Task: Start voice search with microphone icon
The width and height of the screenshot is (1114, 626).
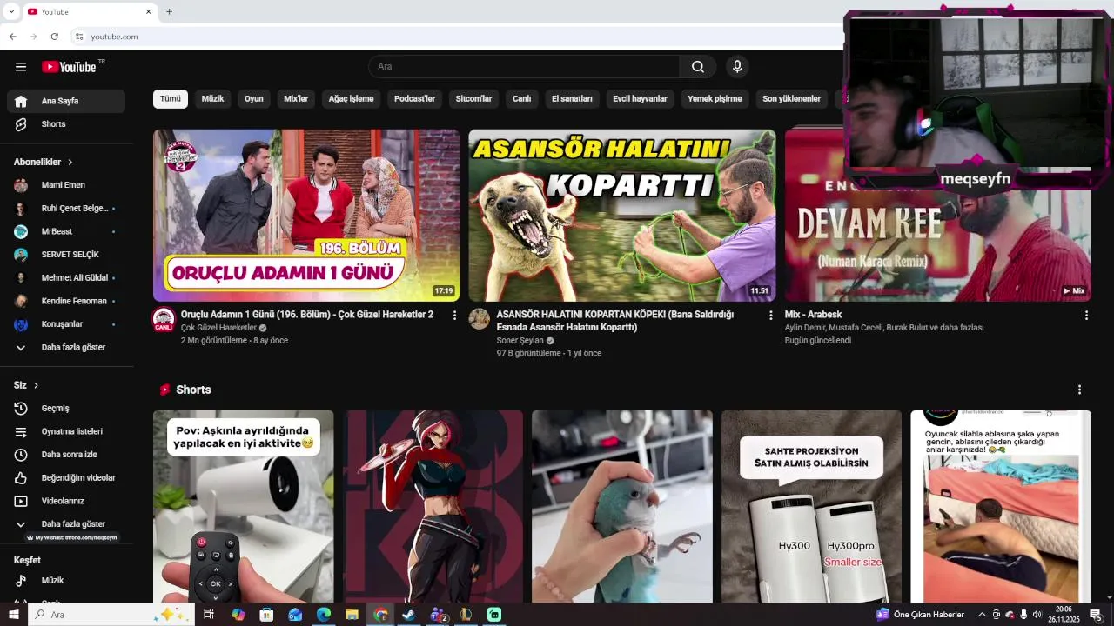Action: [x=737, y=67]
